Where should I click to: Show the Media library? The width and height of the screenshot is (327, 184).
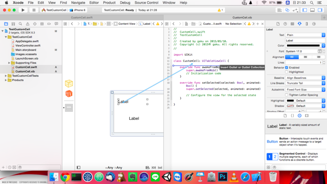307,116
